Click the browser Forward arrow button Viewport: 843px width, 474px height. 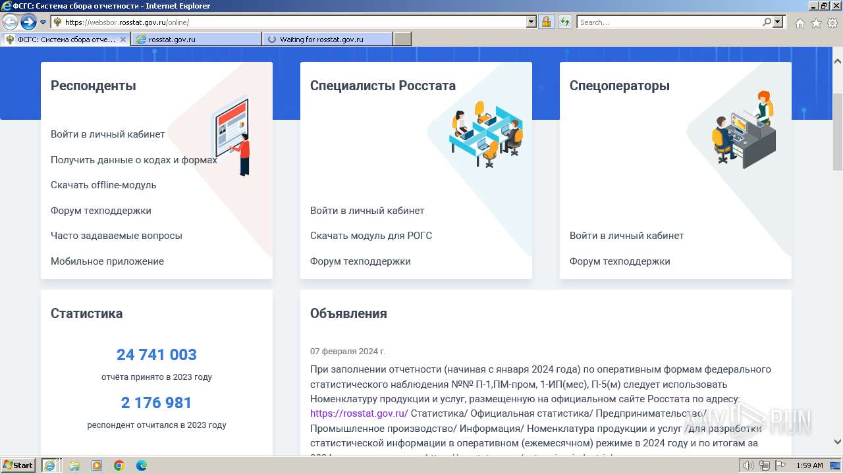(x=28, y=22)
